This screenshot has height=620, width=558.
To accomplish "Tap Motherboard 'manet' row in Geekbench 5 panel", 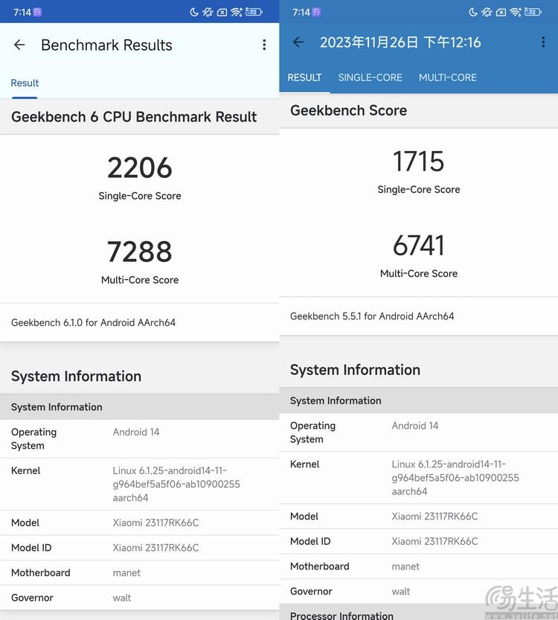I will (418, 566).
